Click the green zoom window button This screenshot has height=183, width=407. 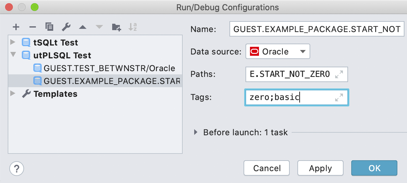pos(34,7)
